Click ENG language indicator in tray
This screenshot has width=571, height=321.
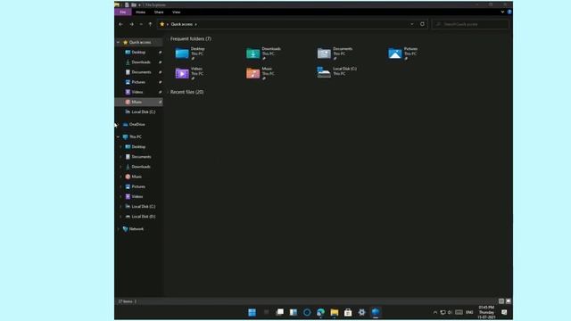click(469, 312)
